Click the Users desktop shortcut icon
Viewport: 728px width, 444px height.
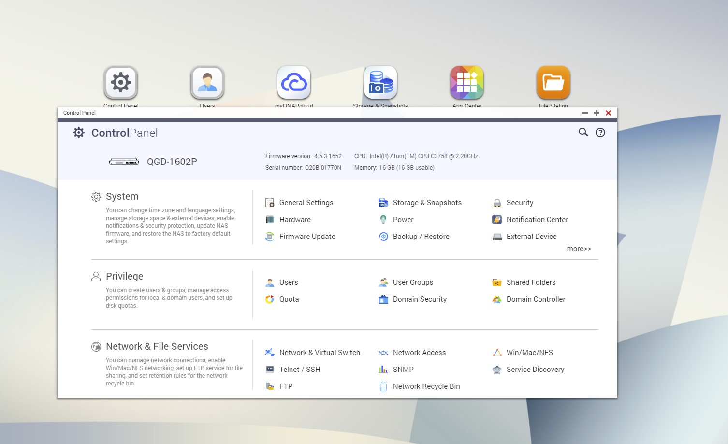pos(207,83)
